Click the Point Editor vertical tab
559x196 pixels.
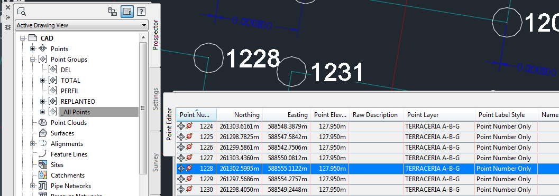(x=169, y=124)
